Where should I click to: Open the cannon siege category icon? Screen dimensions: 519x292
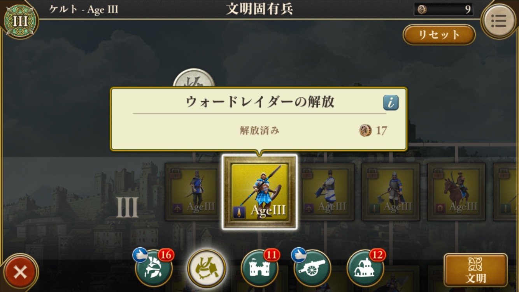point(312,268)
